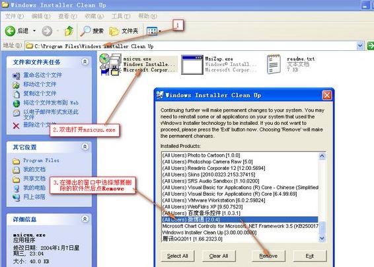
Task: Open Network Places (网上邻居) link
Action: (x=34, y=196)
